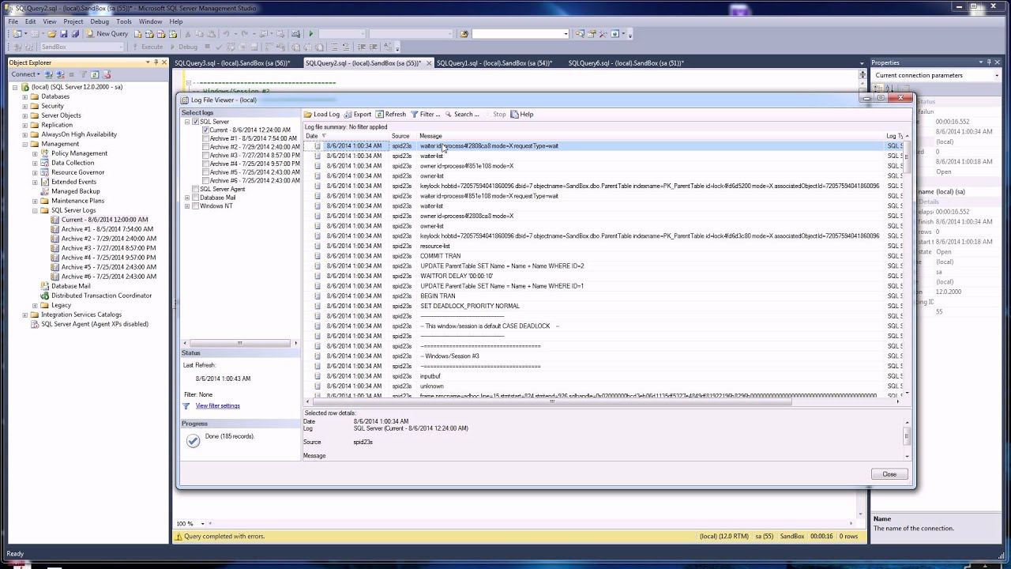Click the Save All icon in toolbar
This screenshot has height=569, width=1011.
(x=75, y=34)
